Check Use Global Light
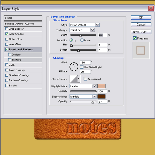 [x=82, y=67]
